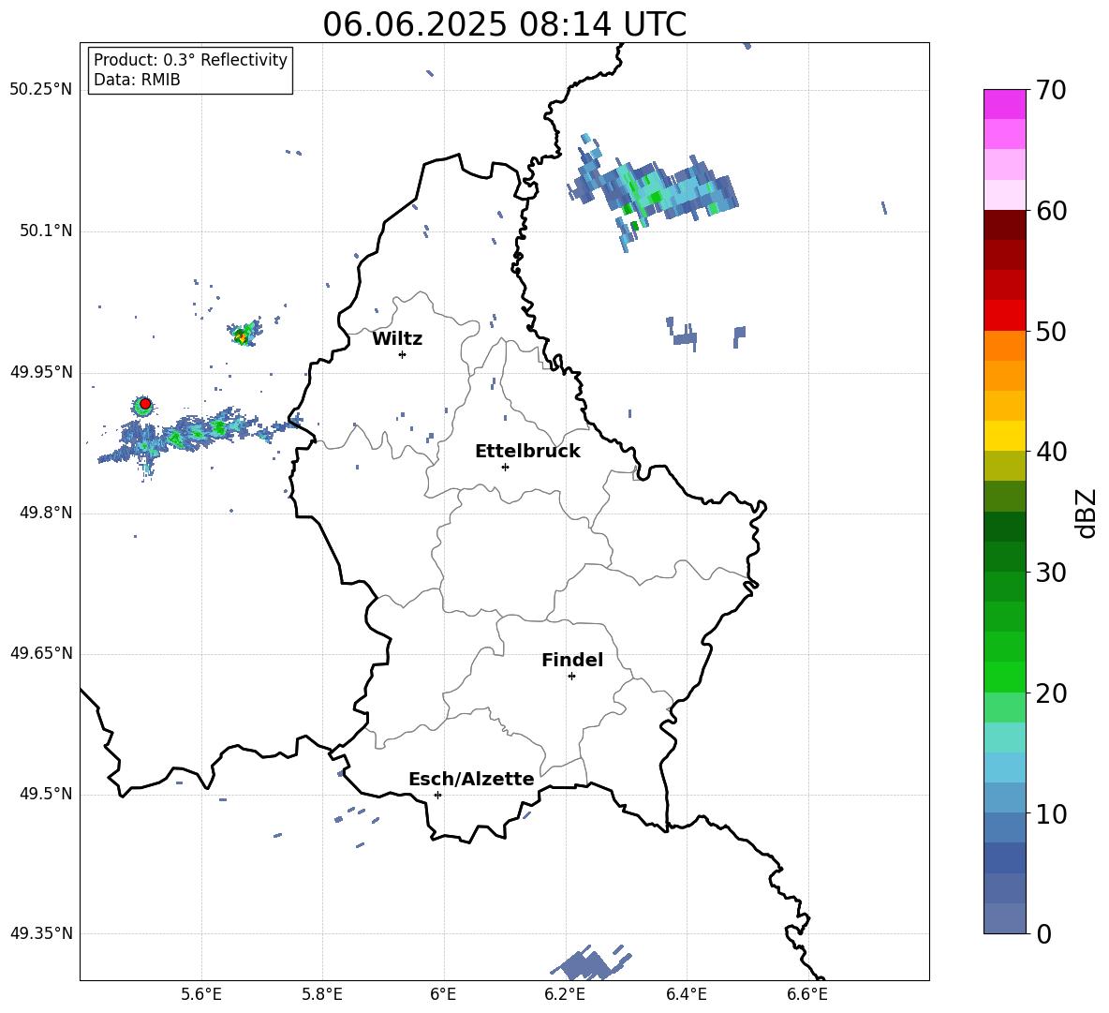Screen dimensions: 1109x1013
Task: Click the '49.8°N' latitude label
Action: click(x=45, y=513)
